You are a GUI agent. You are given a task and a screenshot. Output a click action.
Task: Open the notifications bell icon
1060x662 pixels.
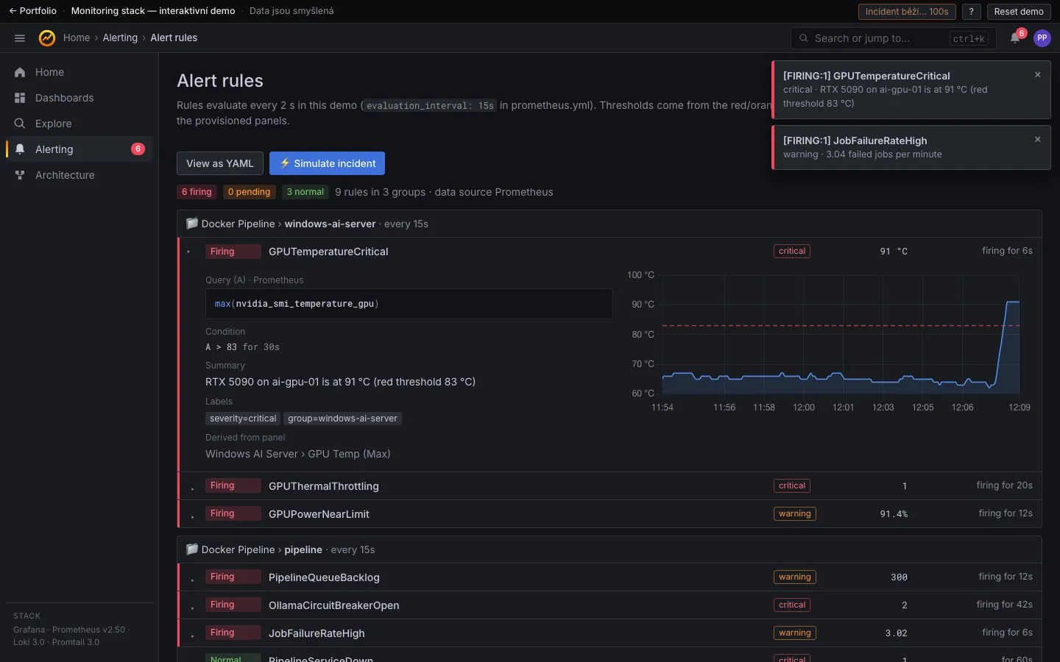[x=1015, y=38]
